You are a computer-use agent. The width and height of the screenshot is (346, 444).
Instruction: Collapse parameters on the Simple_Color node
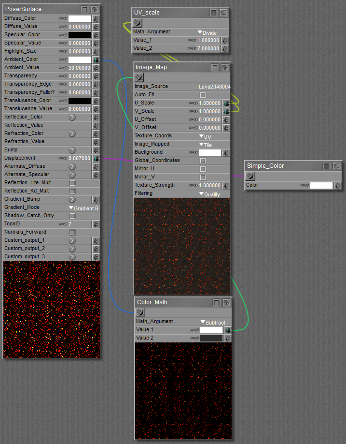327,166
